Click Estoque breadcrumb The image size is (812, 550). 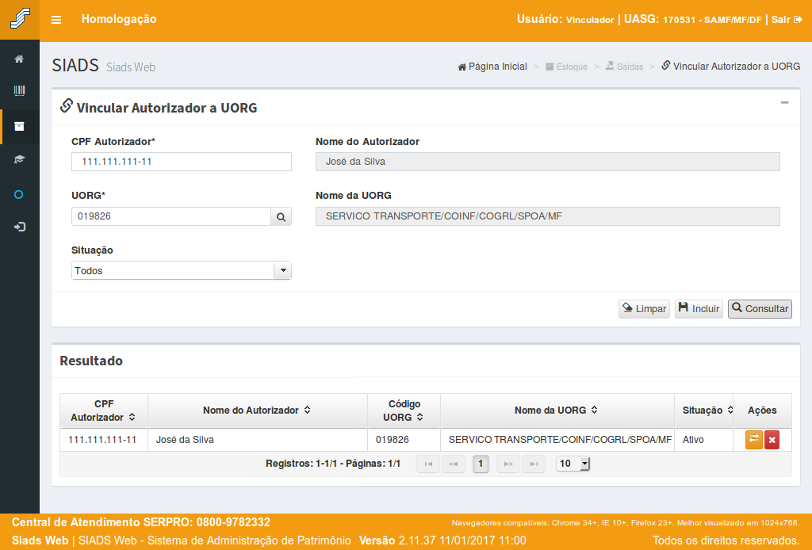(566, 67)
